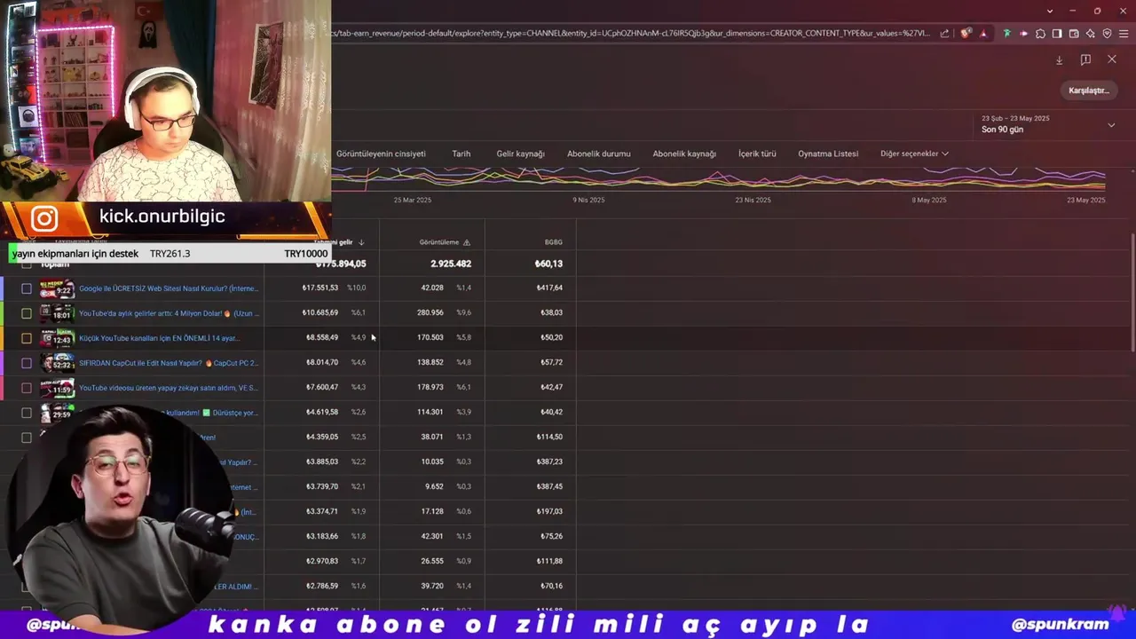Open the Leo AI sparkle icon
Image resolution: width=1136 pixels, height=639 pixels.
(1090, 34)
